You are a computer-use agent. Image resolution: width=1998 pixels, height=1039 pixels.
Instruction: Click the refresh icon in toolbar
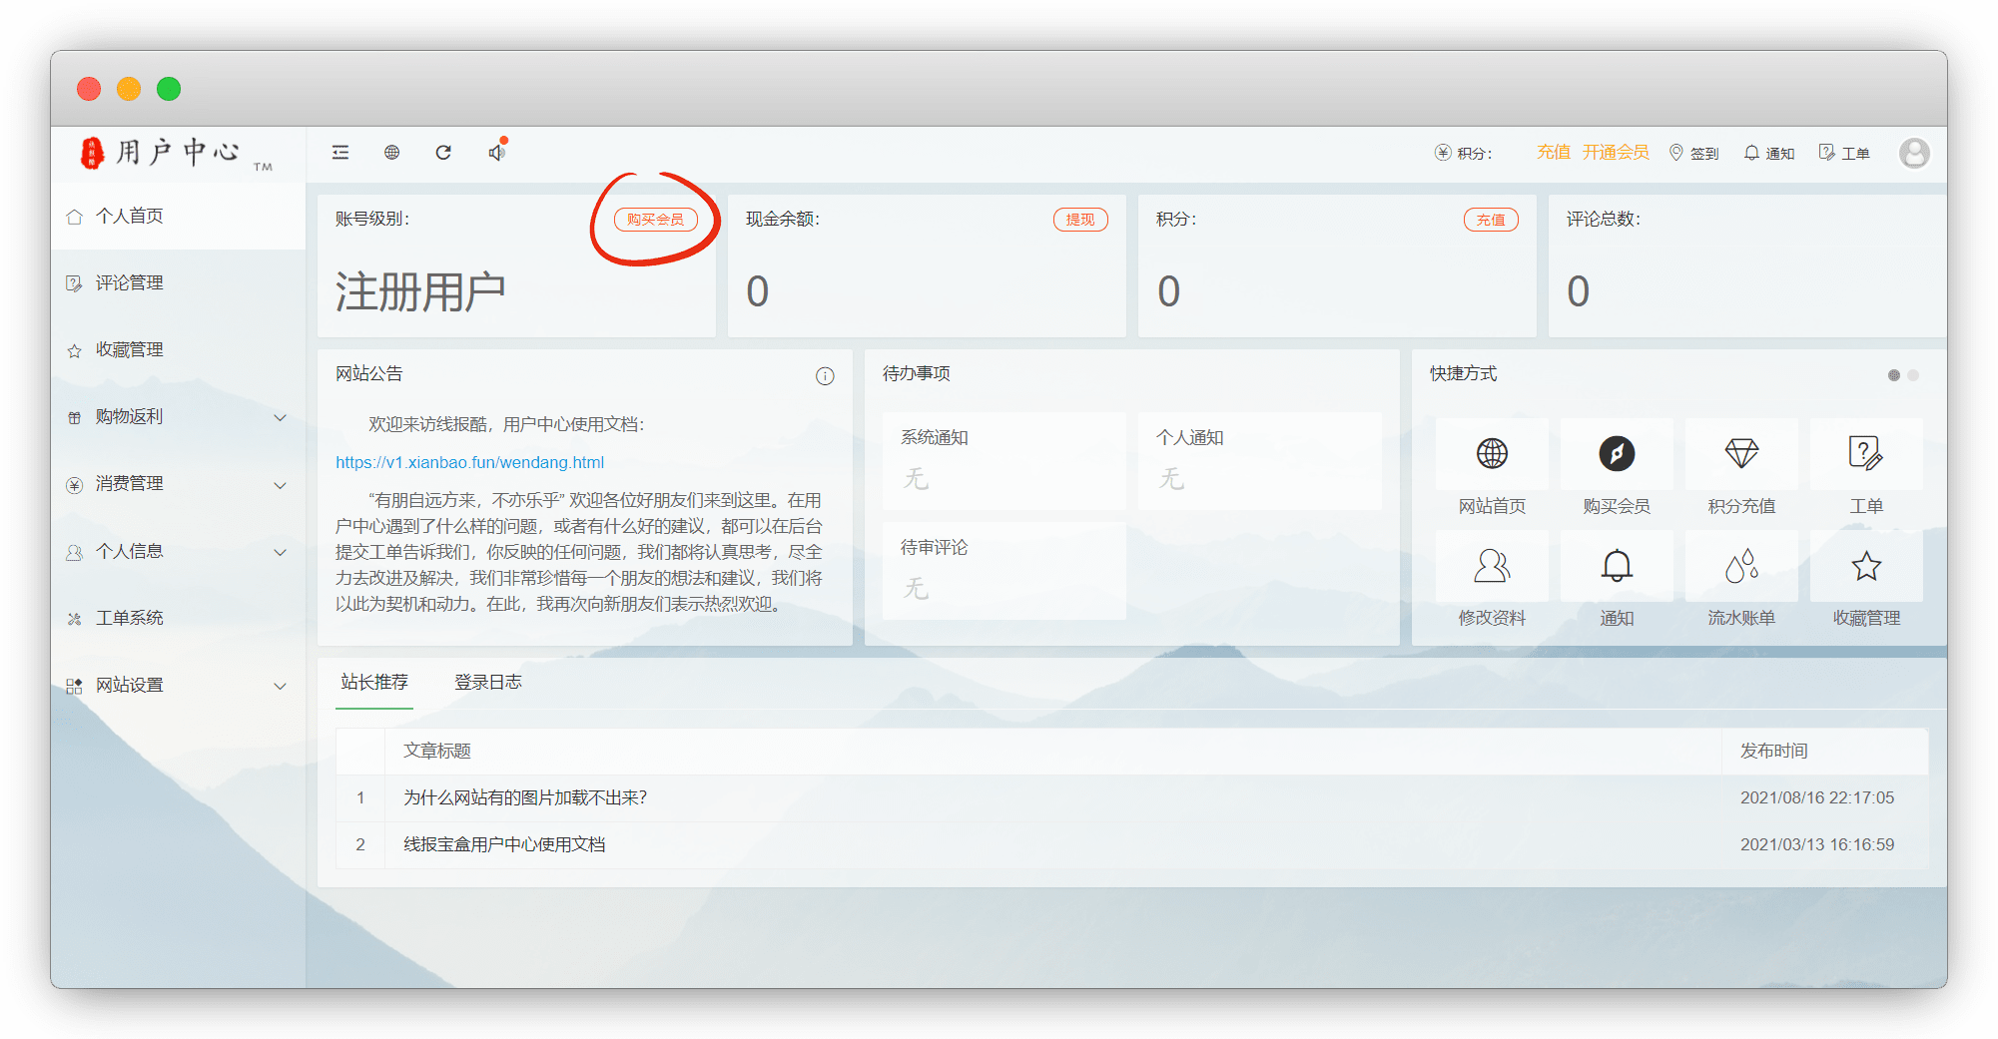[443, 153]
